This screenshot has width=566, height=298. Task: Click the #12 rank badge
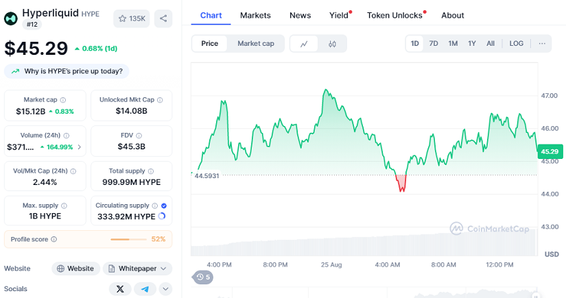32,25
